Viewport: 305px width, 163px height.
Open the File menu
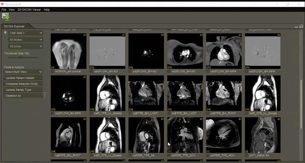pyautogui.click(x=4, y=10)
